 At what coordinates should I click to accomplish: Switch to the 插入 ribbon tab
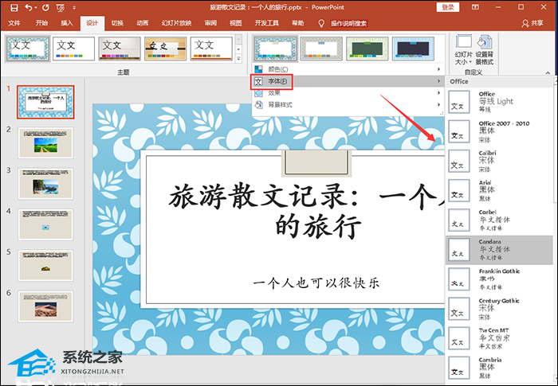[66, 23]
